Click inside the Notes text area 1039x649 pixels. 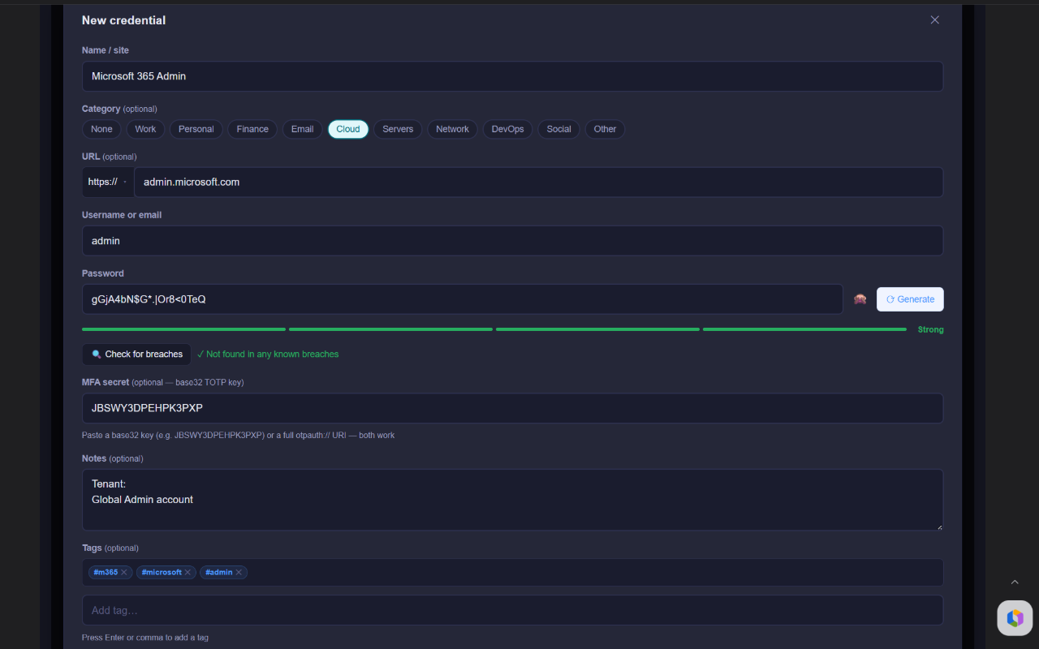tap(512, 500)
